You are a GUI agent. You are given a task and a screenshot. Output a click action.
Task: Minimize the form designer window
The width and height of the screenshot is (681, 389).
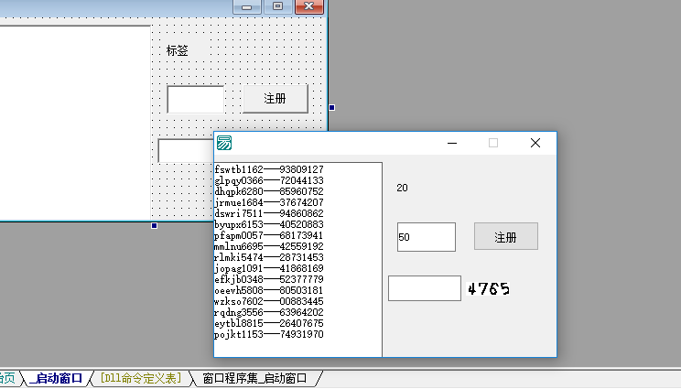click(245, 6)
